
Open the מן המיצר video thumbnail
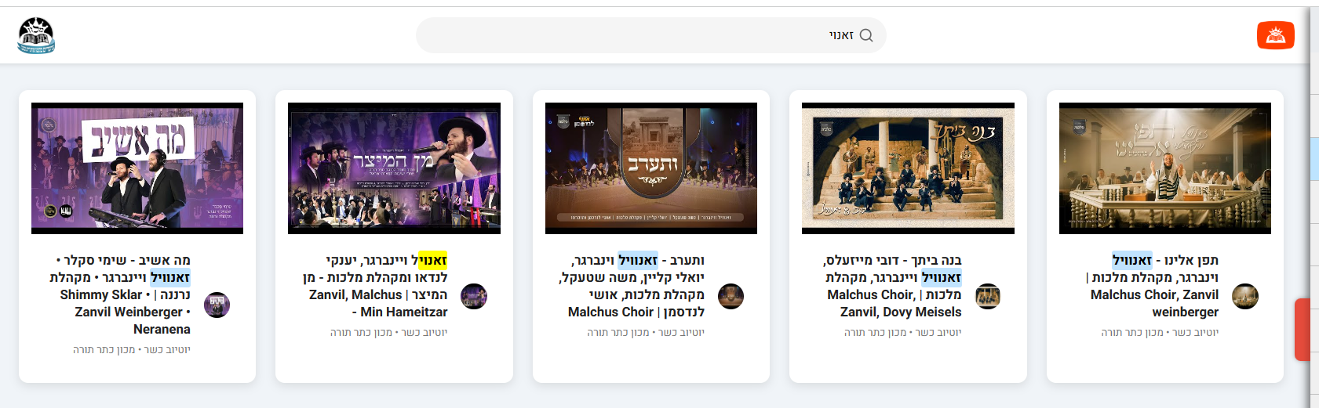pos(394,168)
